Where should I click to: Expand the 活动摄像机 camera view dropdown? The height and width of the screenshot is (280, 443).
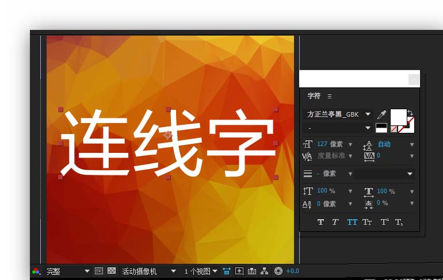coord(173,271)
